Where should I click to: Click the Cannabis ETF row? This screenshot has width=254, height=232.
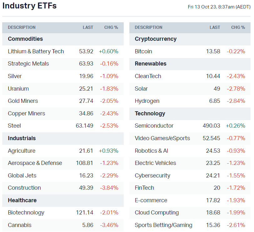(19, 225)
